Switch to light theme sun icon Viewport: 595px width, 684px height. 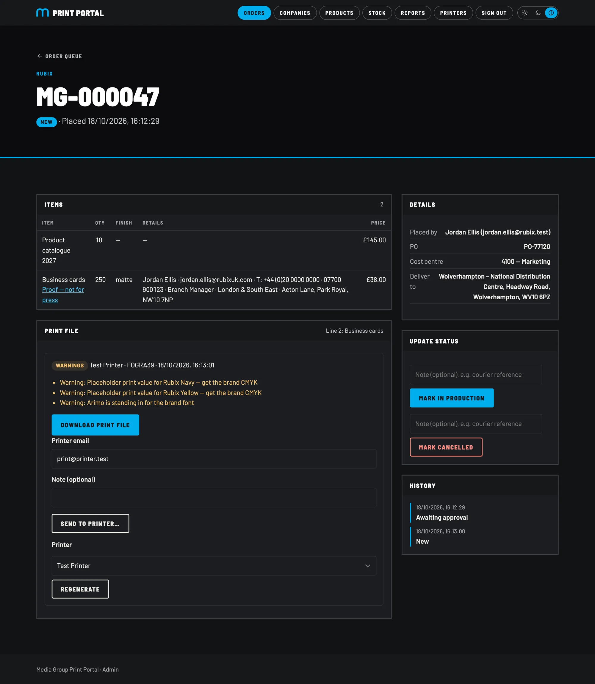click(524, 13)
